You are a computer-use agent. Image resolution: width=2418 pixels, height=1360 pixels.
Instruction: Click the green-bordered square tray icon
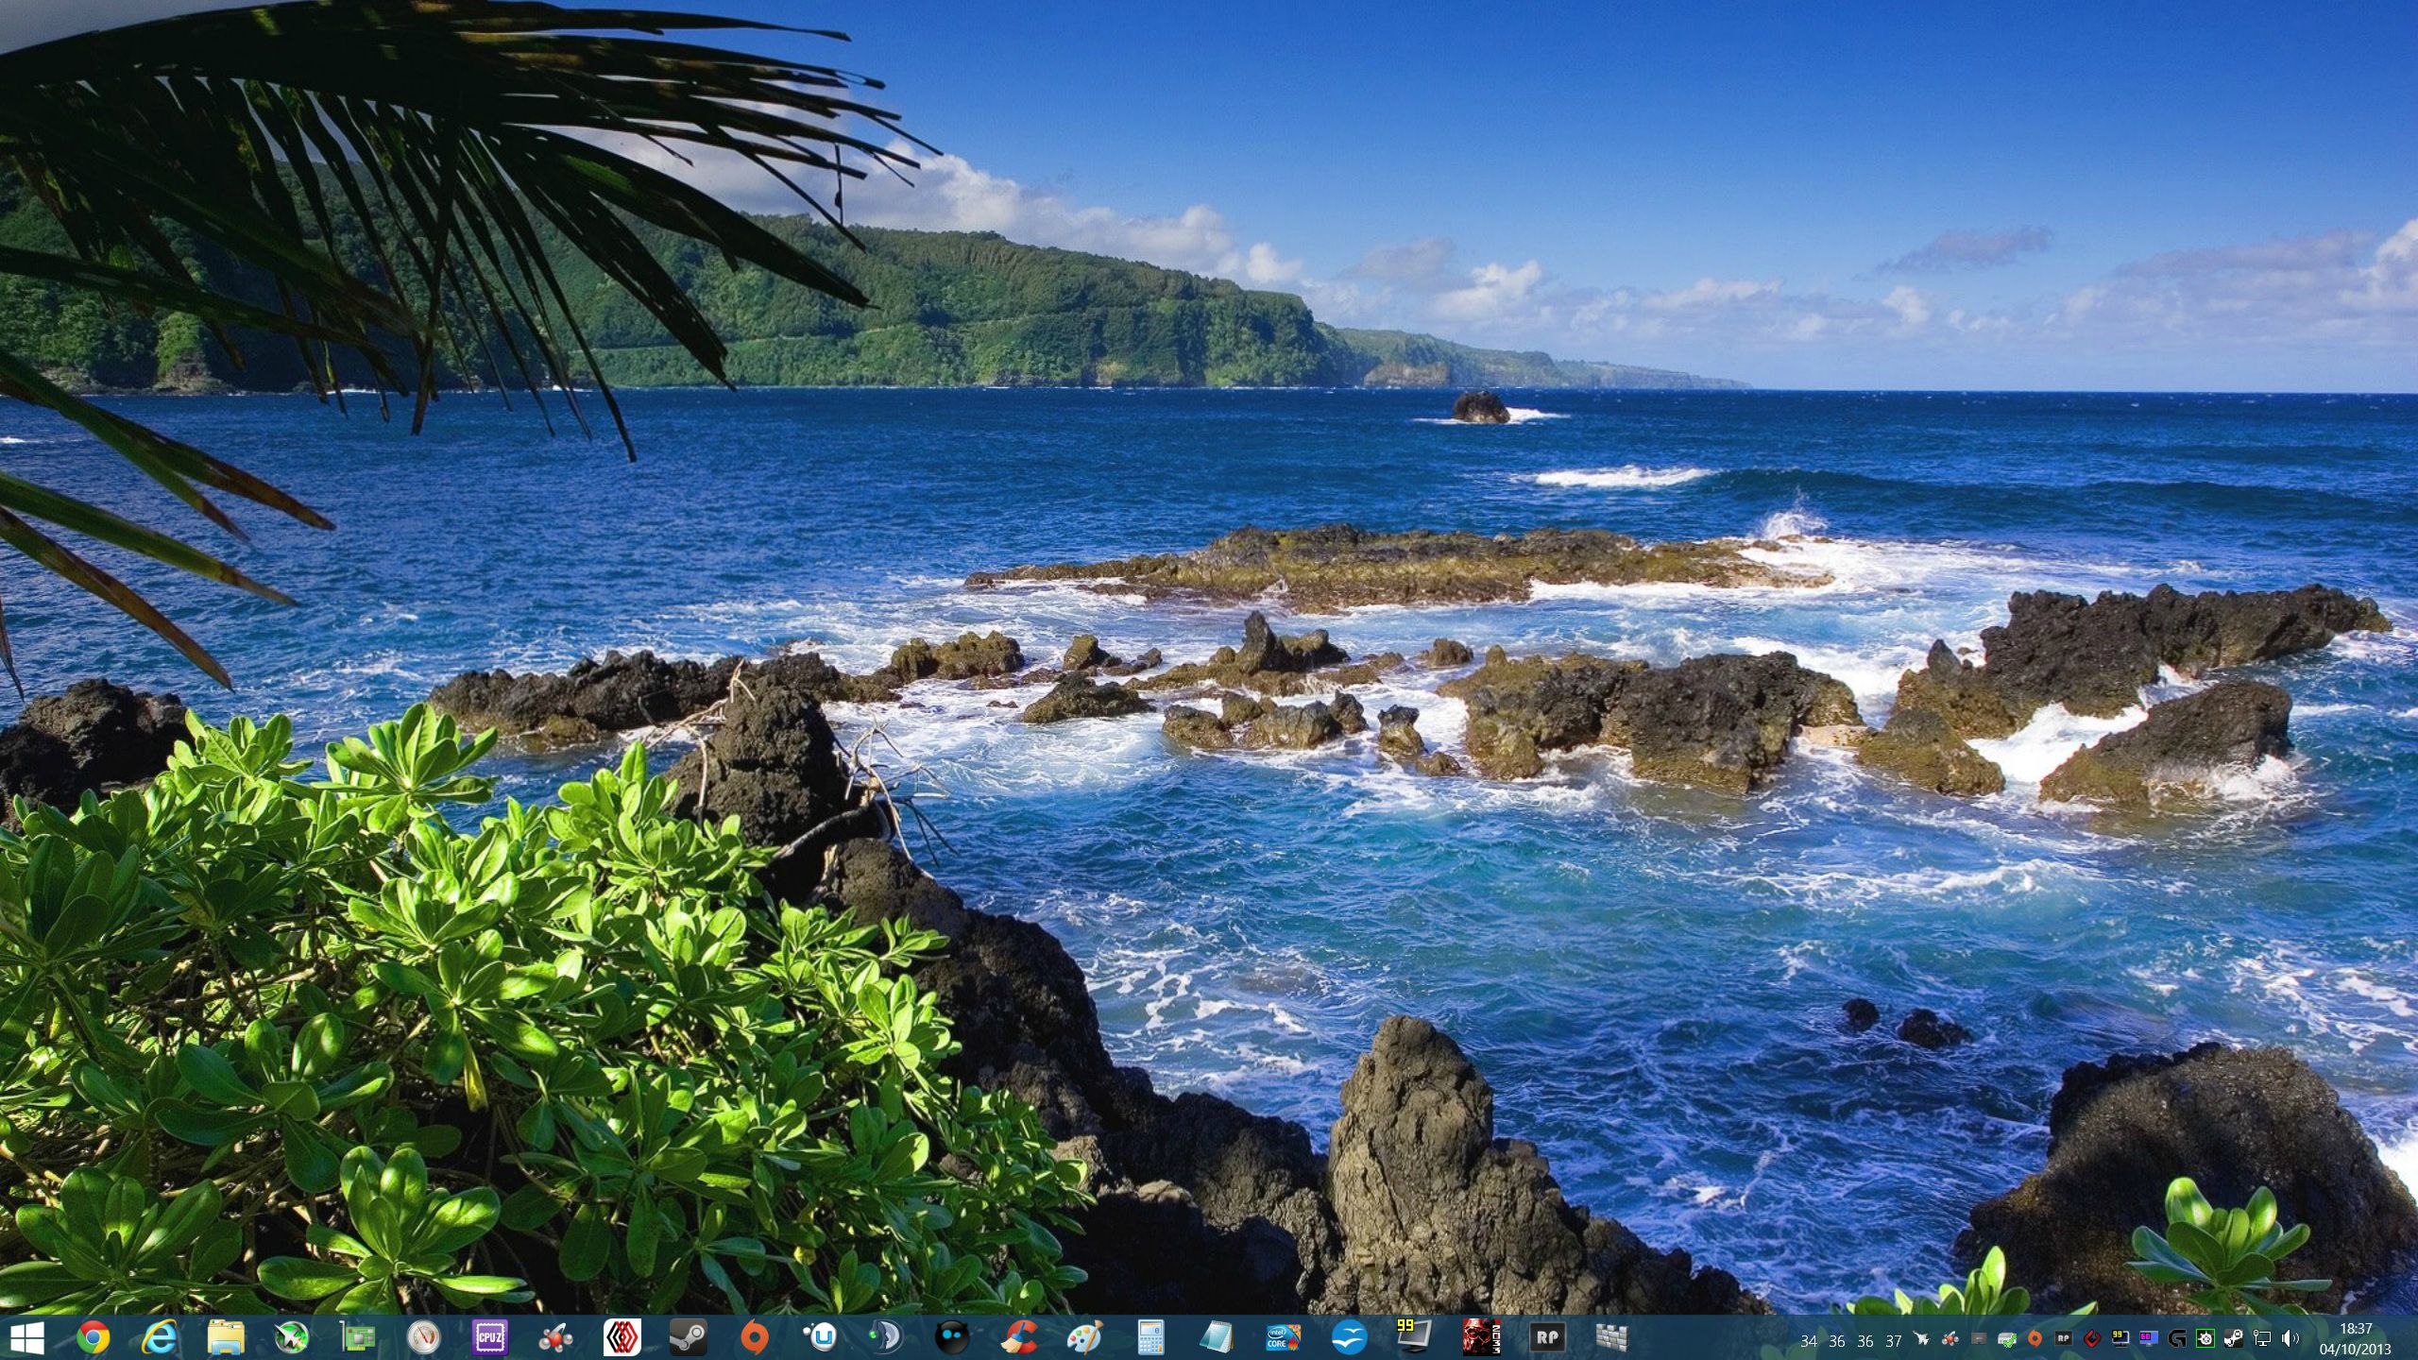point(2205,1338)
